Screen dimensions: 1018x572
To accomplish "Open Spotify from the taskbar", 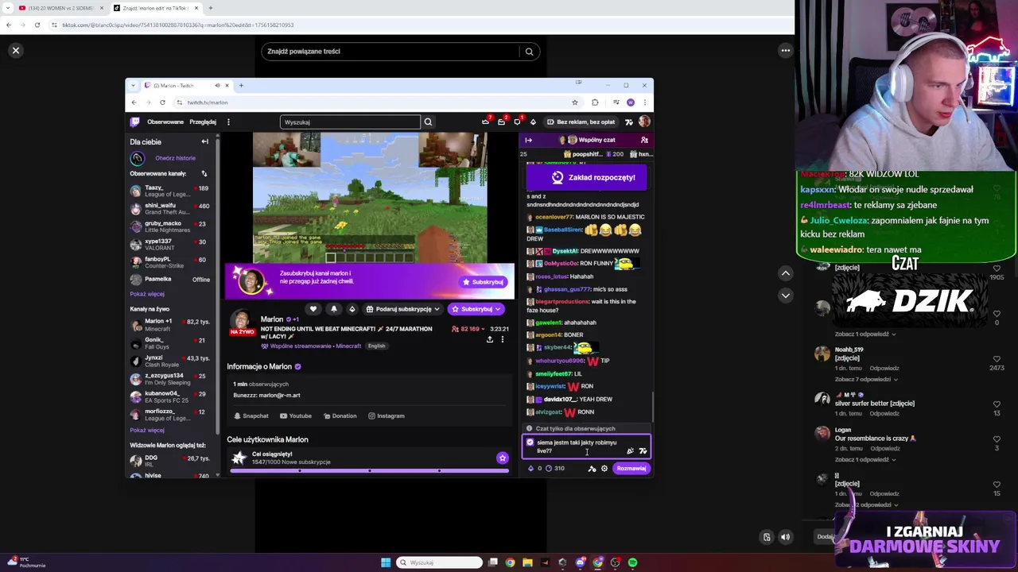I will coord(632,562).
